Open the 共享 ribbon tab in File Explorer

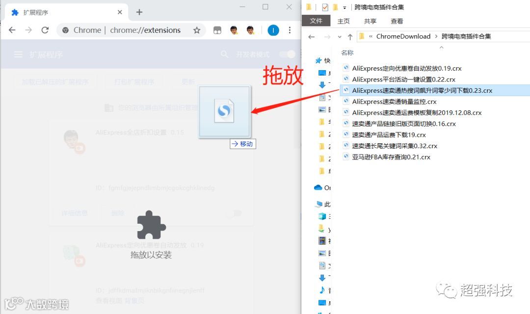(370, 21)
